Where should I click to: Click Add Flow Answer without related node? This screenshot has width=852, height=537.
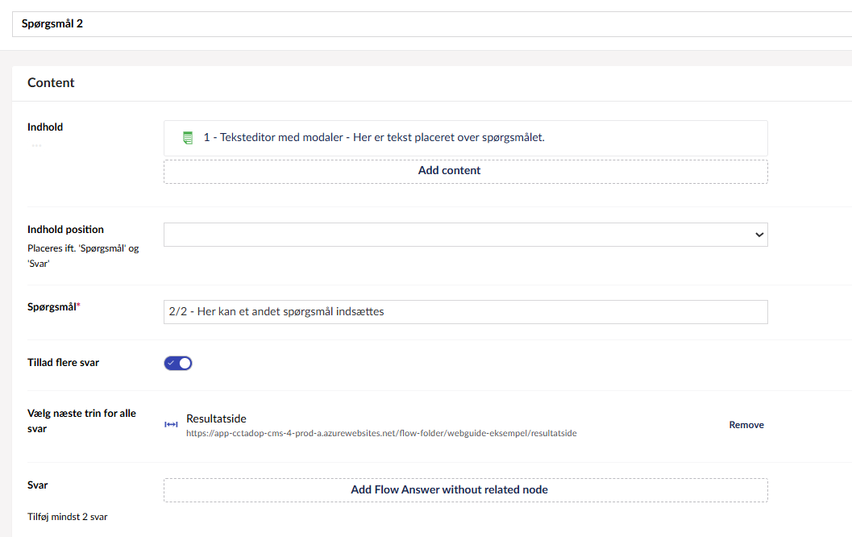pos(465,490)
